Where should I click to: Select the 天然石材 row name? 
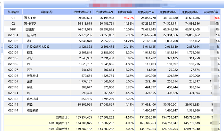coord(33,76)
